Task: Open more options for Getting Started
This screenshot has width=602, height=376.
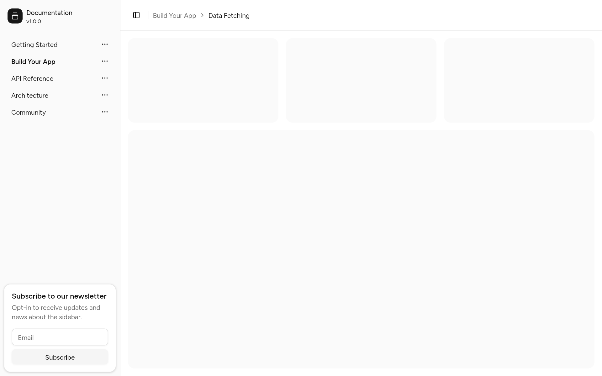Action: coord(105,44)
